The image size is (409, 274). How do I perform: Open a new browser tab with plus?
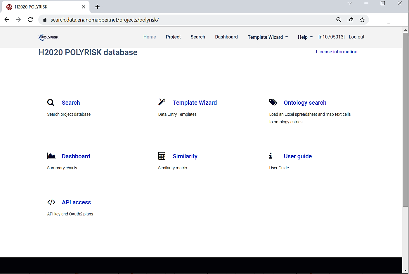[98, 7]
